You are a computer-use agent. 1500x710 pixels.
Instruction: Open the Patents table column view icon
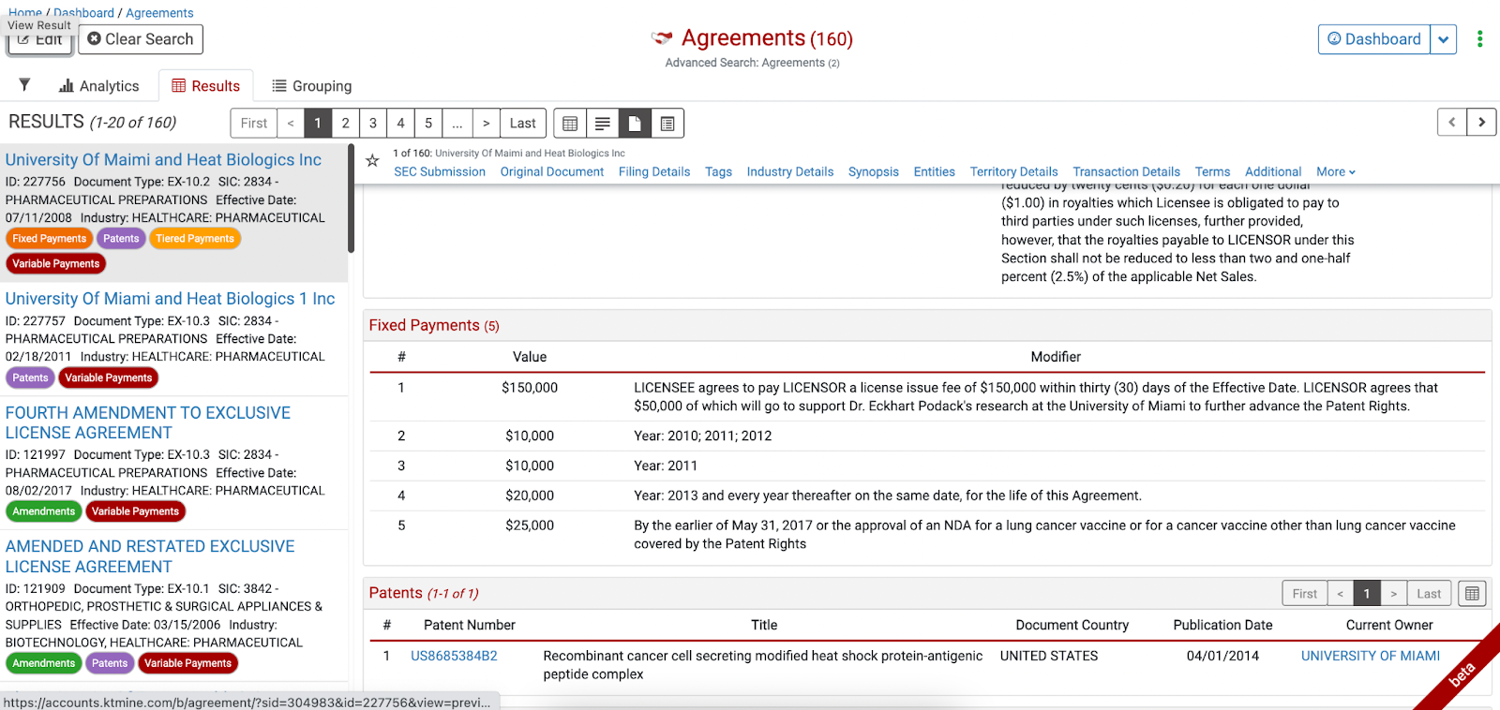[x=1472, y=594]
